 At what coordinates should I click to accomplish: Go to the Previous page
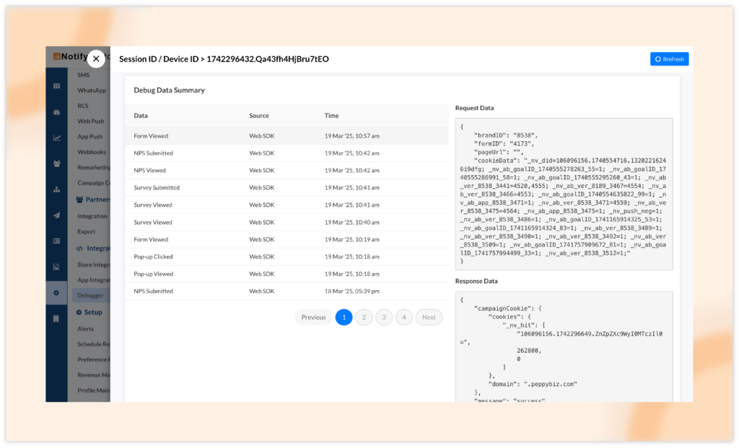313,317
